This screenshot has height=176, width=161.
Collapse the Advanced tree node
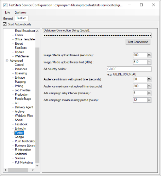point(7,61)
